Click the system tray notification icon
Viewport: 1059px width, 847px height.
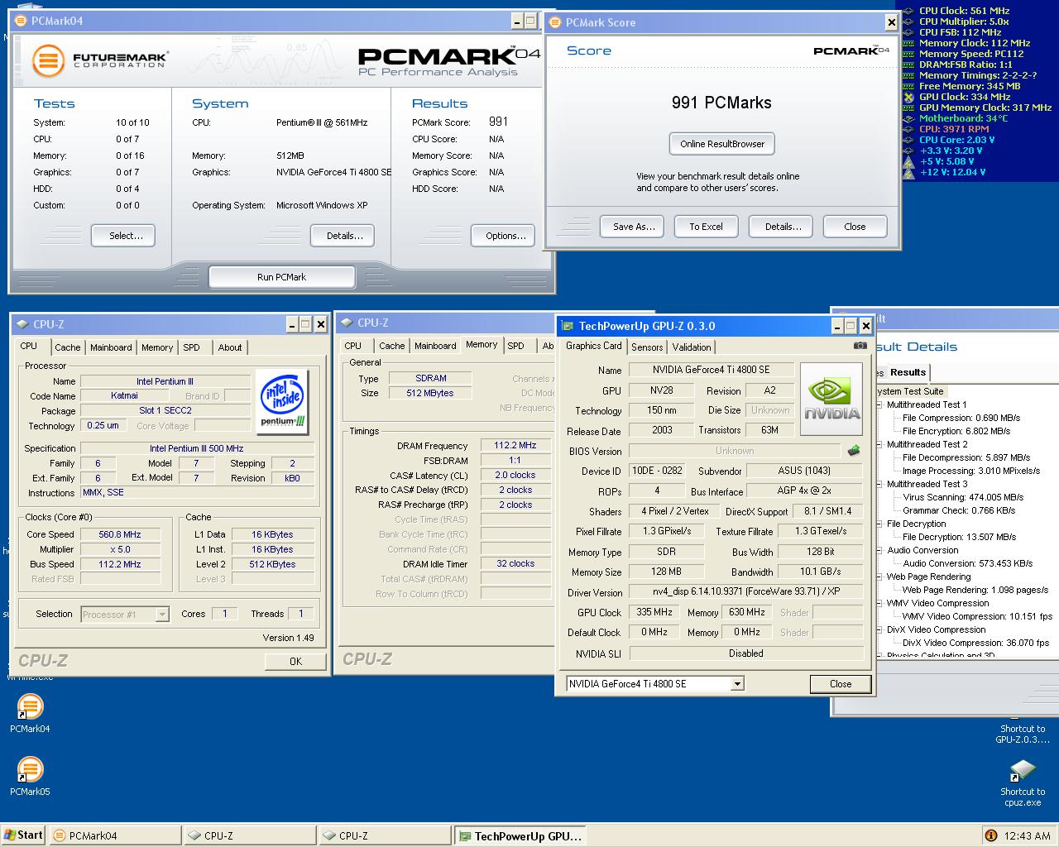pos(990,835)
